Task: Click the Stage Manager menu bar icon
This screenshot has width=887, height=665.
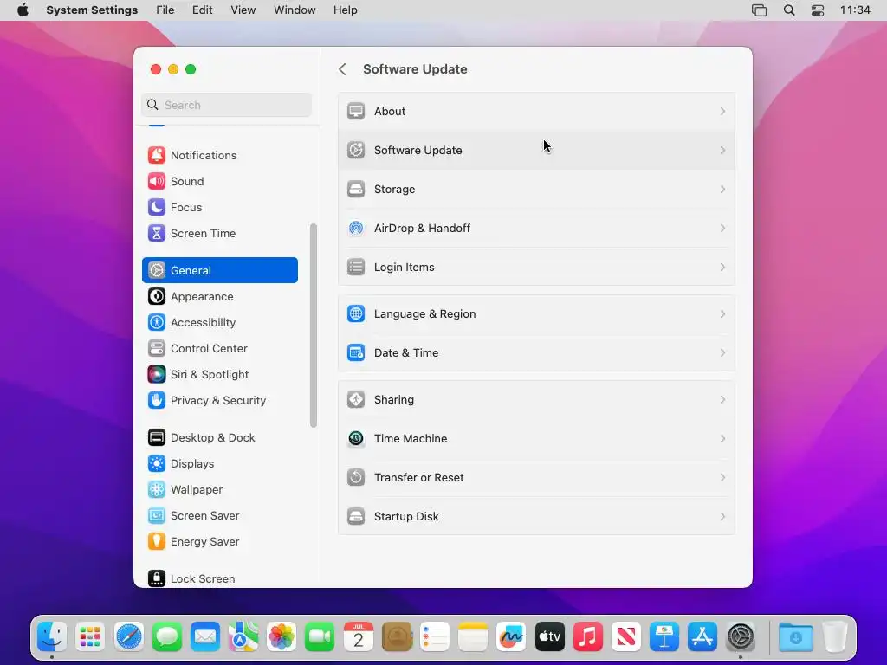Action: (759, 10)
